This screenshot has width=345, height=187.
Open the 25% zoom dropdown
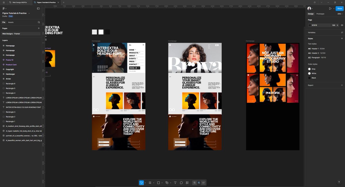coord(340,14)
